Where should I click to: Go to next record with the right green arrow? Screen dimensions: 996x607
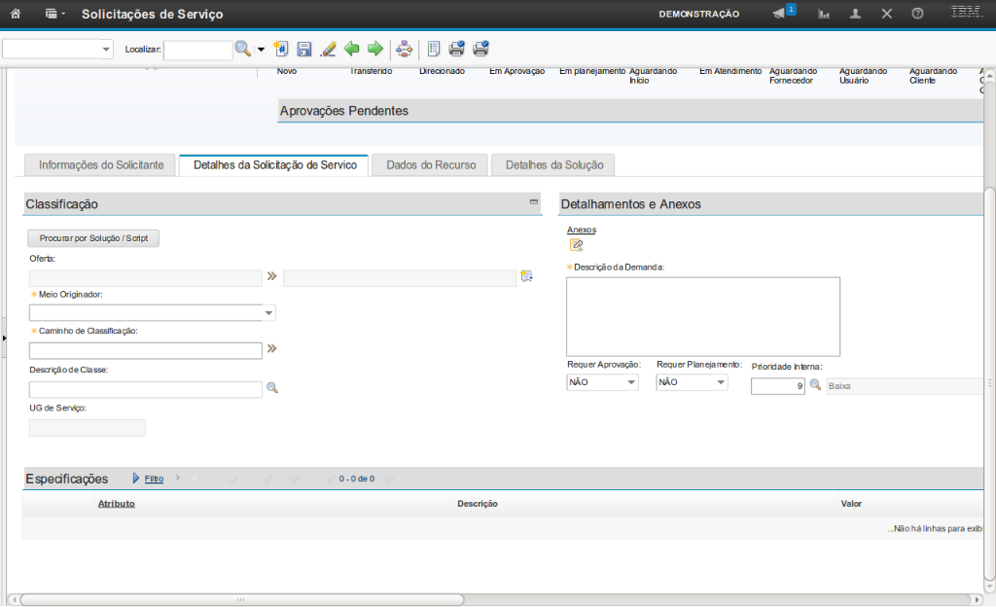coord(374,49)
